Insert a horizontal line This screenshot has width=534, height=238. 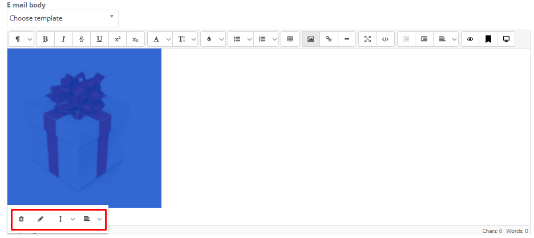point(347,39)
